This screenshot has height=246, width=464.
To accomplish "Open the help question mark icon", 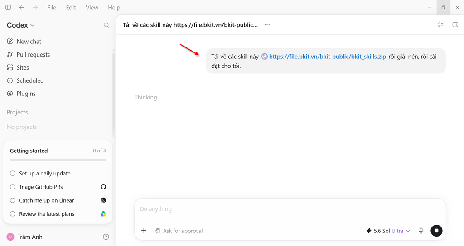I will 106,237.
